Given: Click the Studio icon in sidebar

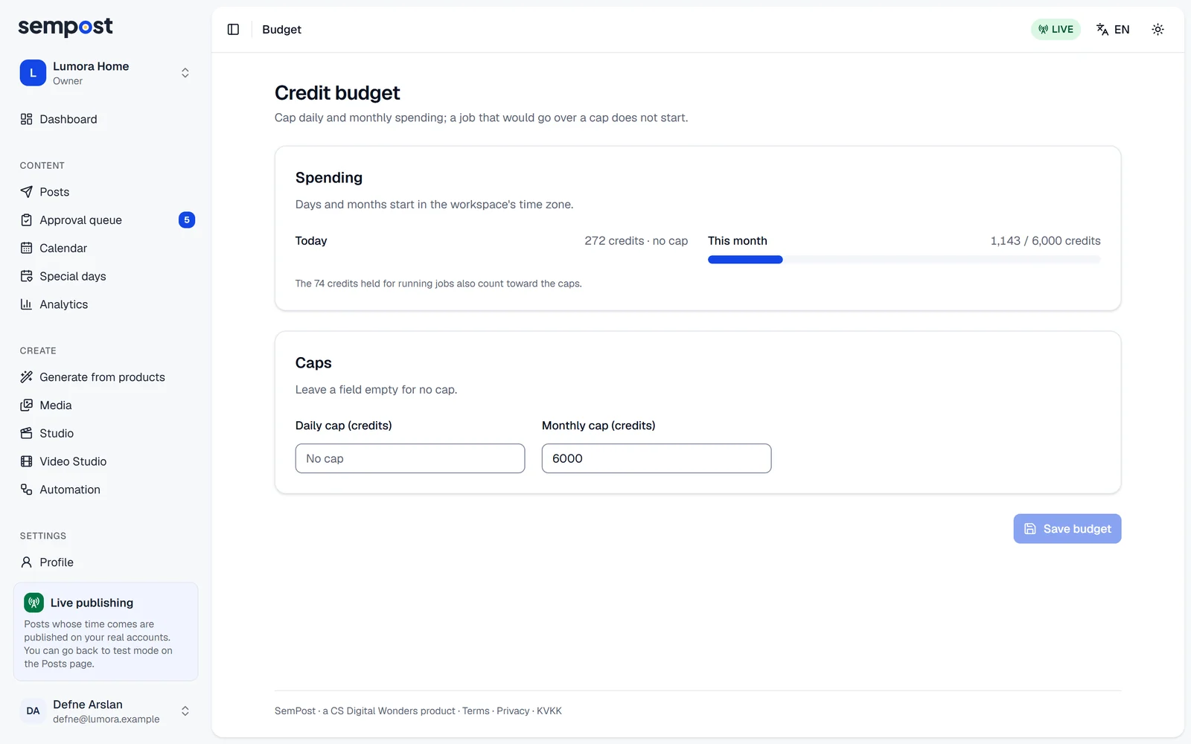Looking at the screenshot, I should click(27, 433).
